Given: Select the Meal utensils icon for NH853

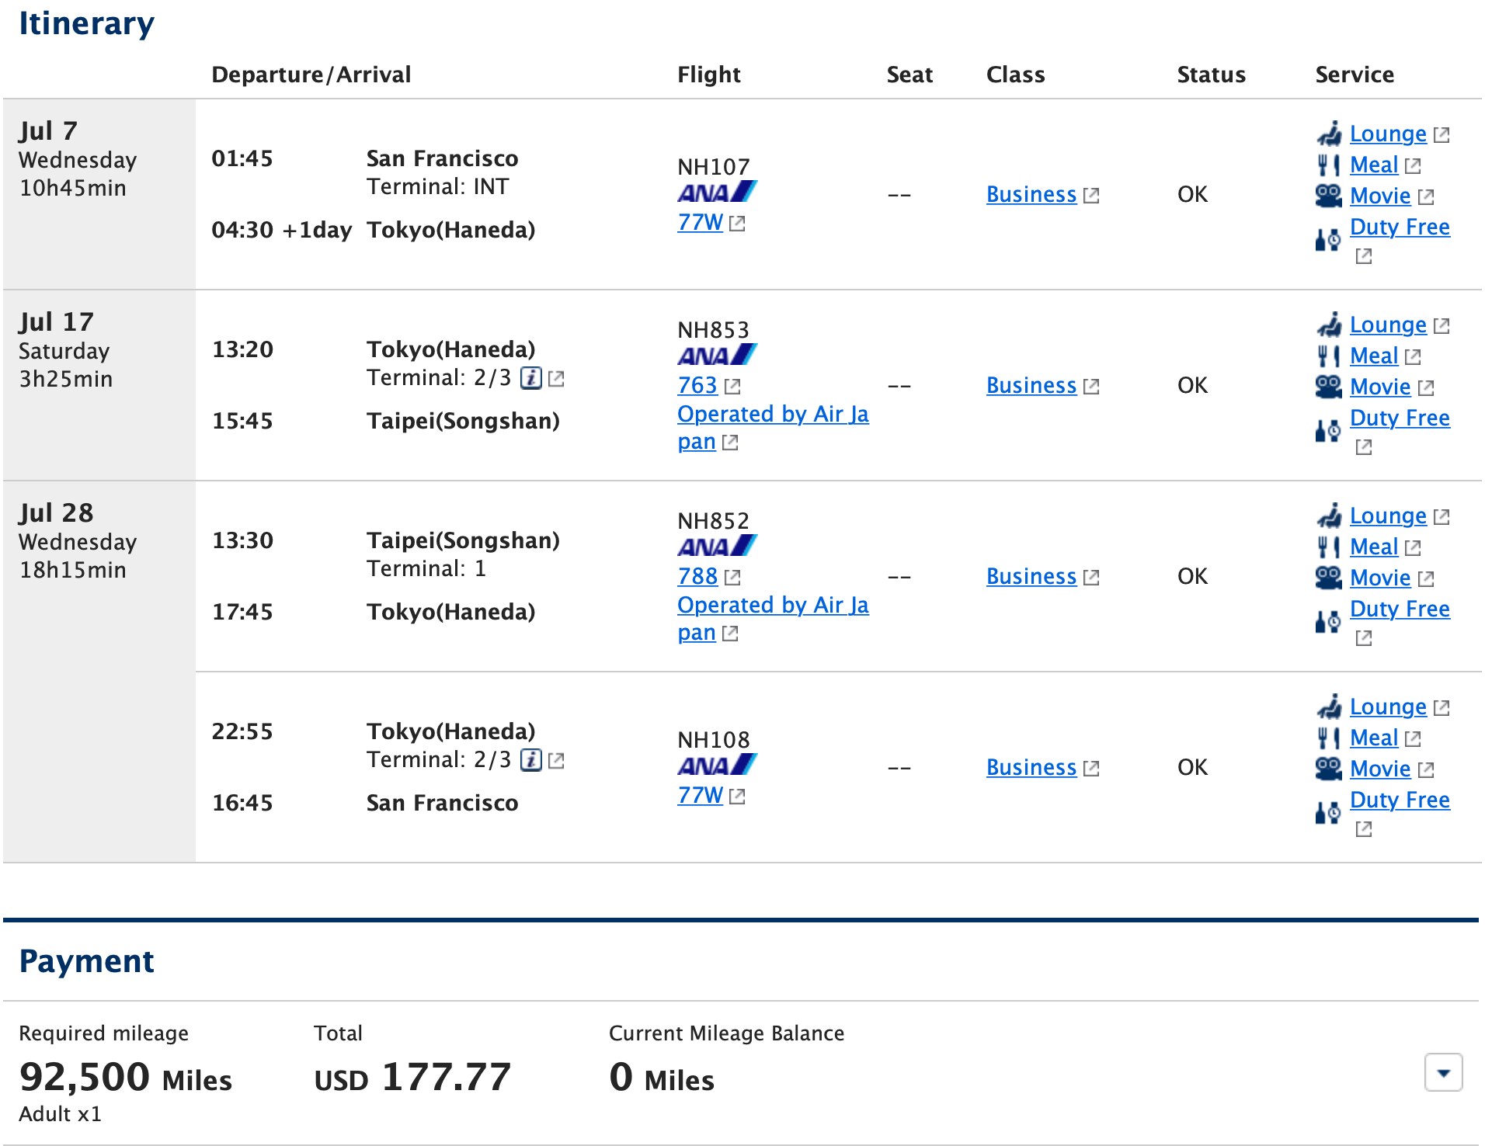Looking at the screenshot, I should click(x=1329, y=356).
